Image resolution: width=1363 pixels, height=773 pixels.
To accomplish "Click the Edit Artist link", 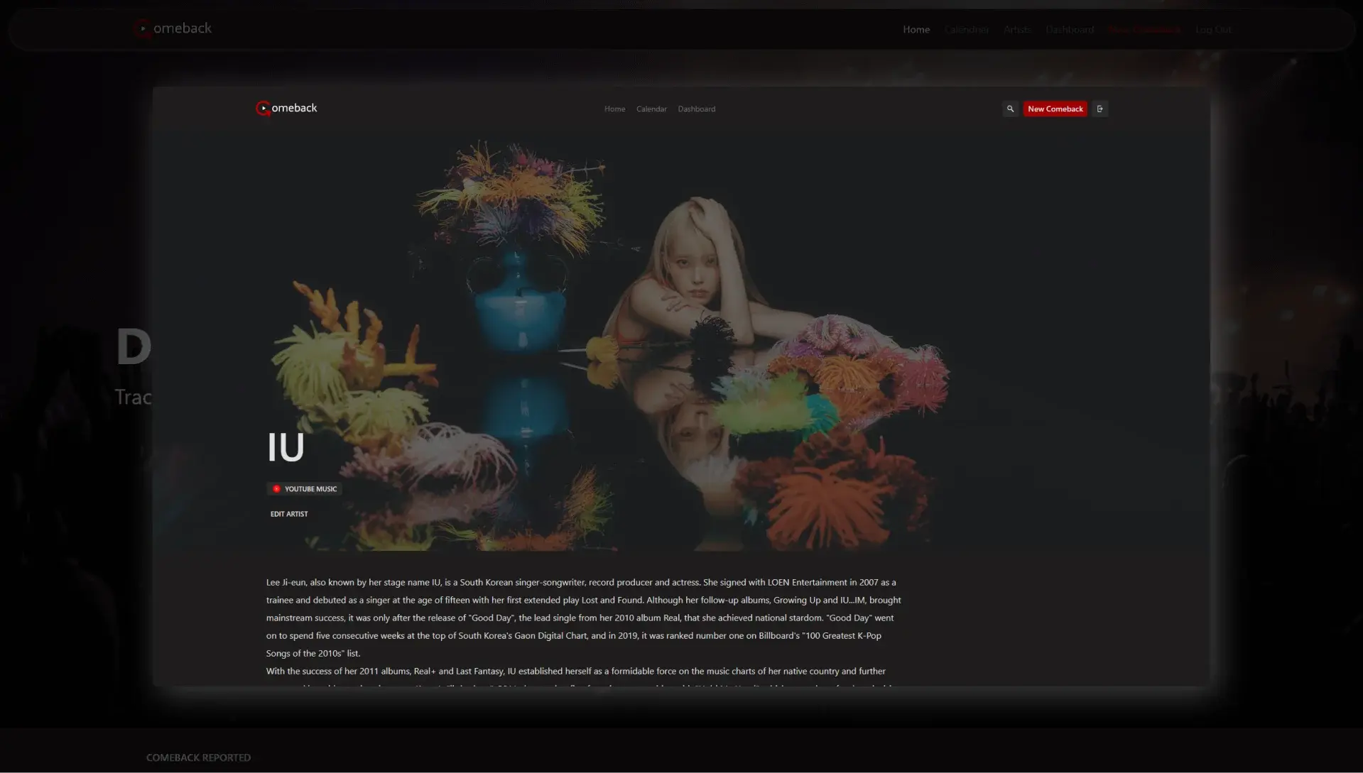I will point(289,514).
